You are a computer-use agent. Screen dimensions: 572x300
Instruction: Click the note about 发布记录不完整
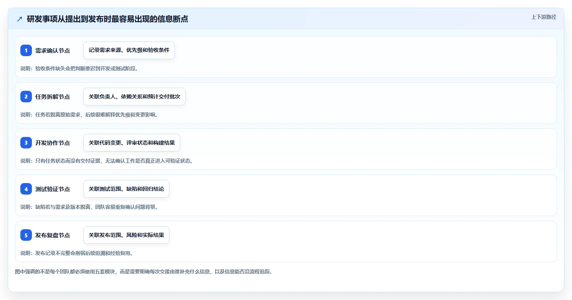77,253
